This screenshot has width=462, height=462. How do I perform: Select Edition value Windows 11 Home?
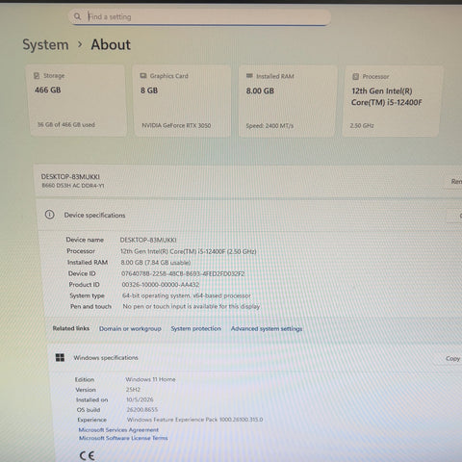pyautogui.click(x=150, y=379)
